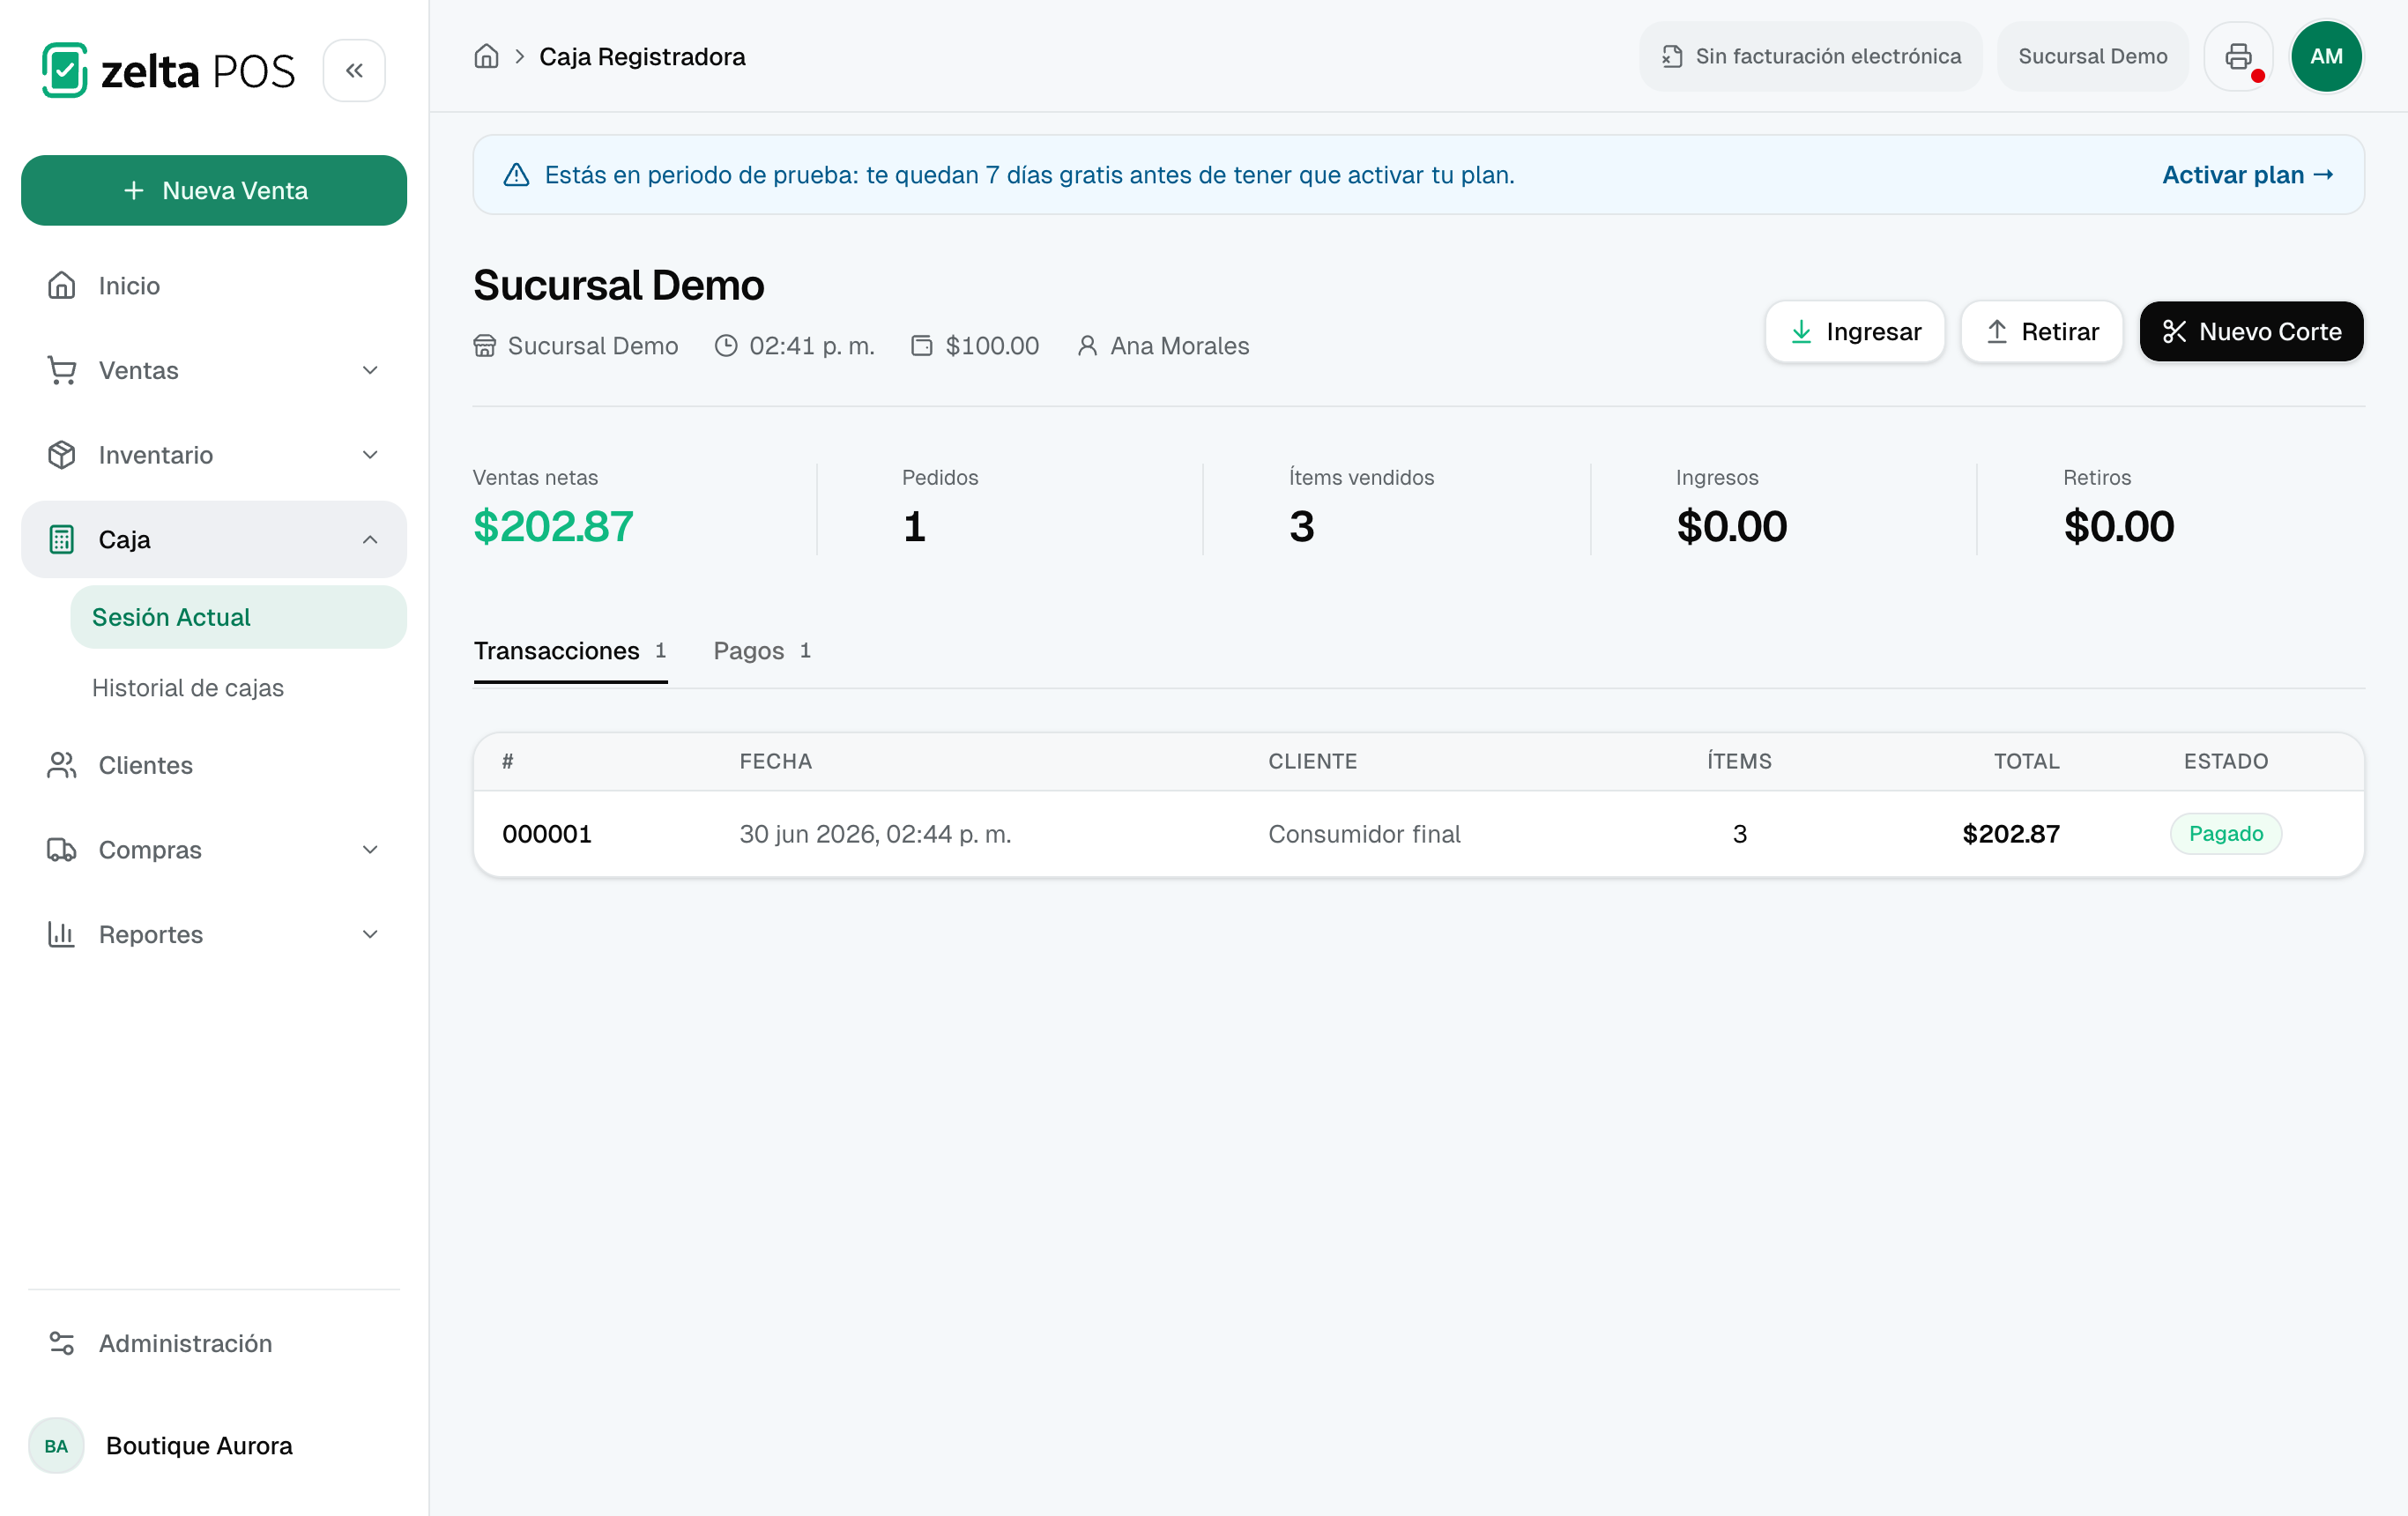Click the FECHA column header
The width and height of the screenshot is (2408, 1516).
point(775,761)
